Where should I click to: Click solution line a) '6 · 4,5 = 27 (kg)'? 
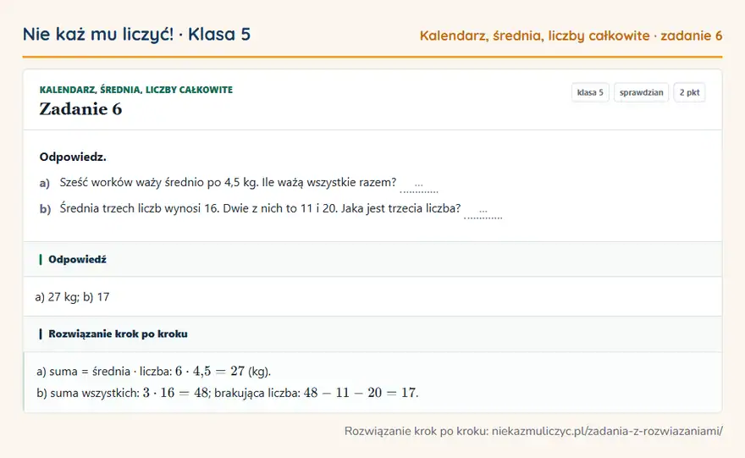click(153, 371)
